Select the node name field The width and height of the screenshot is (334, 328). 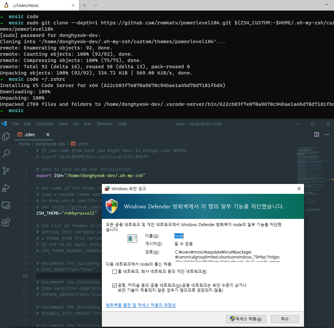tap(179, 236)
